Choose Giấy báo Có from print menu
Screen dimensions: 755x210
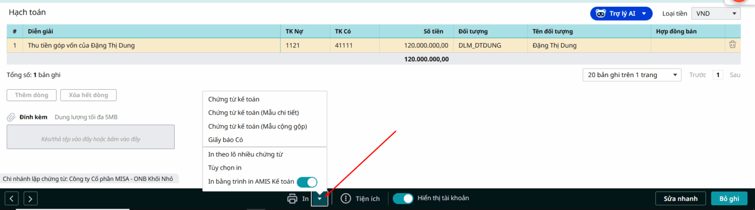[x=226, y=140]
